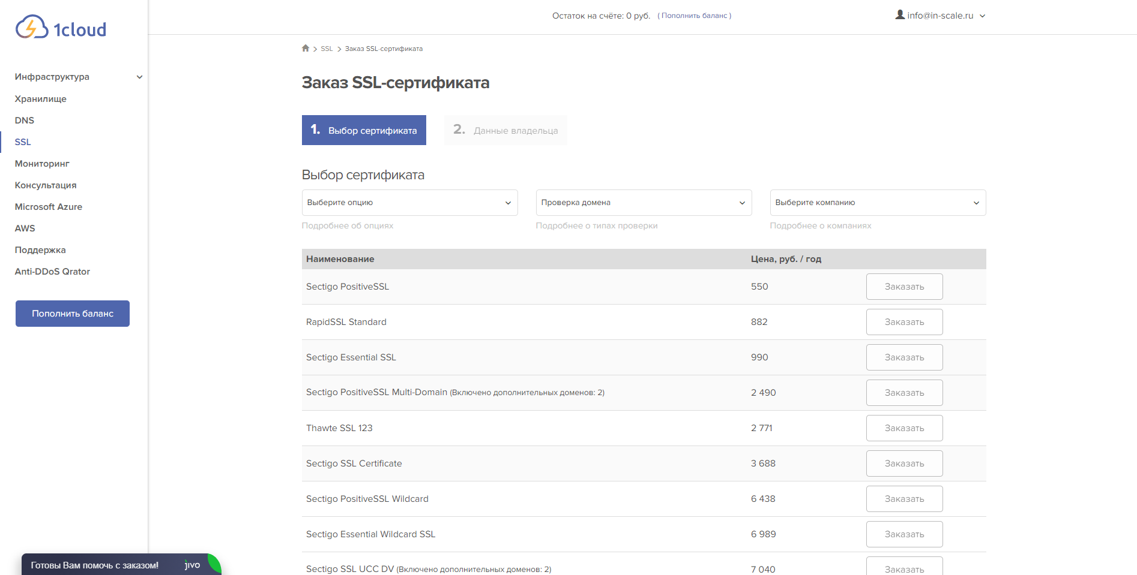Select step 1 Выбор сертификата tab

point(364,130)
